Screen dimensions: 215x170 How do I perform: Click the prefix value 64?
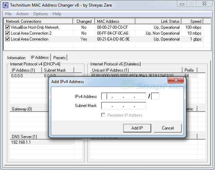point(187,76)
